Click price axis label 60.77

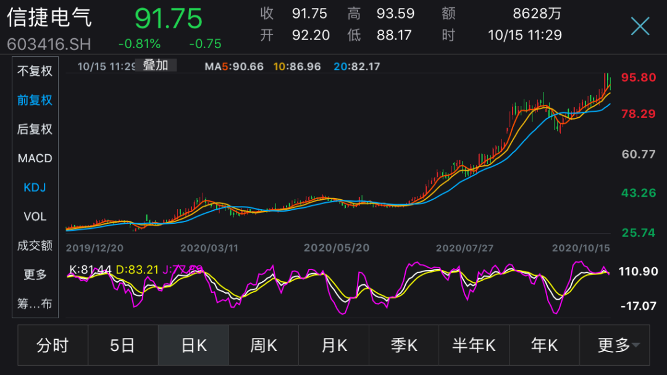pyautogui.click(x=639, y=154)
